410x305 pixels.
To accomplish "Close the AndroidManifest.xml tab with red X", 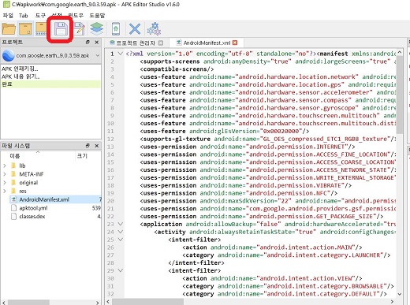I will point(235,43).
